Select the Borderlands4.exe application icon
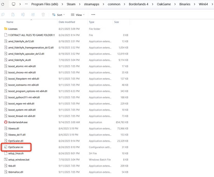The width and height of the screenshot is (214, 177). (x=6, y=122)
